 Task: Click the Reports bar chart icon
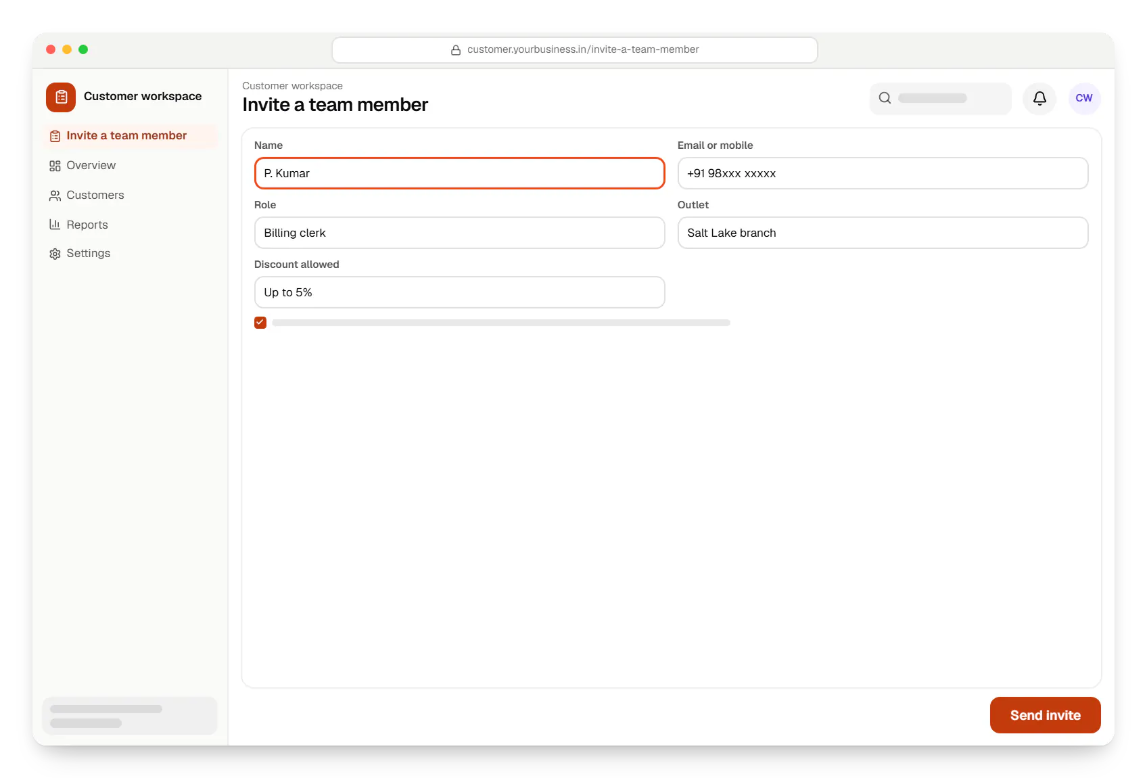coord(55,225)
